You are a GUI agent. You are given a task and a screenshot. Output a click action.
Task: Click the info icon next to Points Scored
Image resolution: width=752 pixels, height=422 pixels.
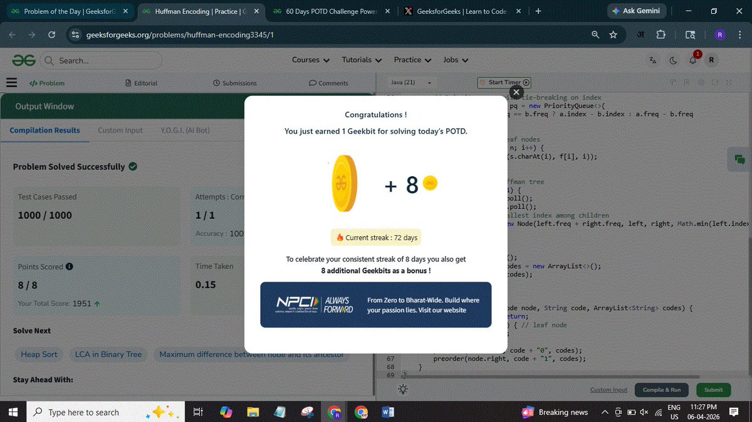(x=70, y=266)
